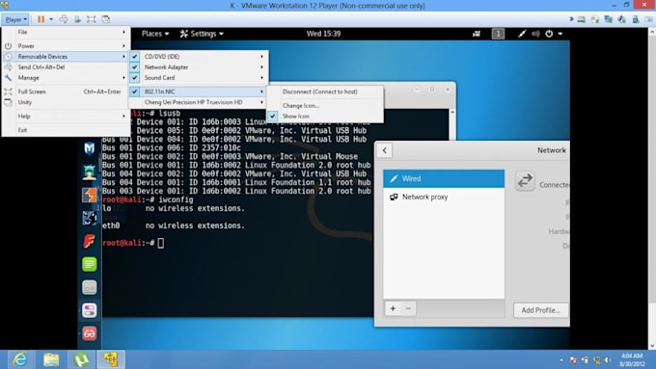Launch Maltego from the Kali dock
The width and height of the screenshot is (656, 369).
89,218
